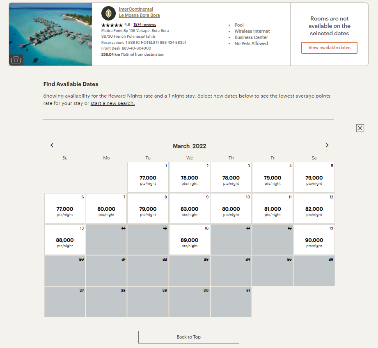Open the hotel photo via camera icon
378x348 pixels.
click(16, 60)
